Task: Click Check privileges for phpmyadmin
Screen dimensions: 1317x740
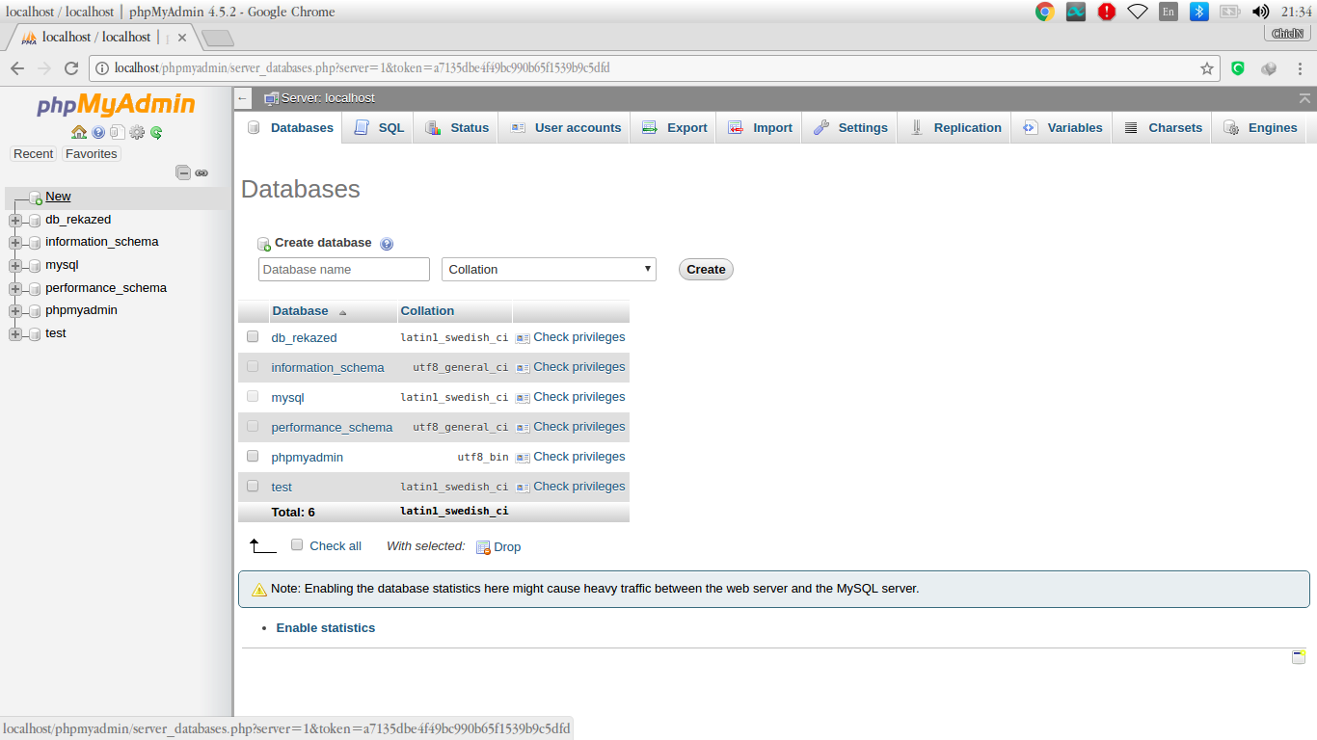Action: [x=579, y=457]
